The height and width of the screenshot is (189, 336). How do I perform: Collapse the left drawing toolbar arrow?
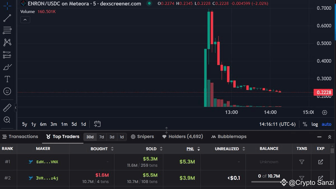[x=16, y=107]
